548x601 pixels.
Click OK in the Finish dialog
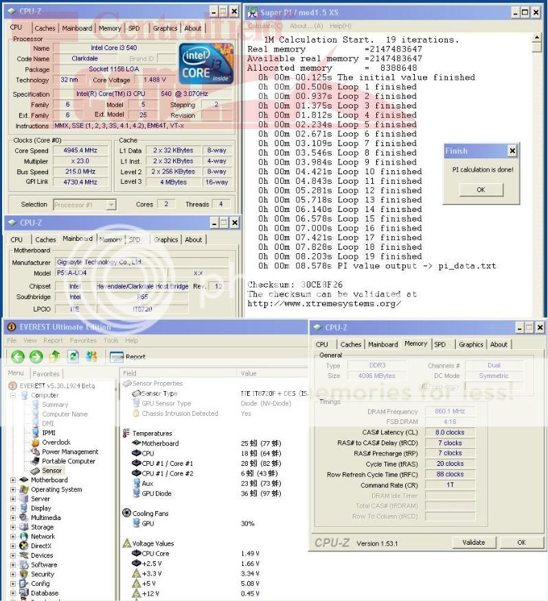click(481, 190)
